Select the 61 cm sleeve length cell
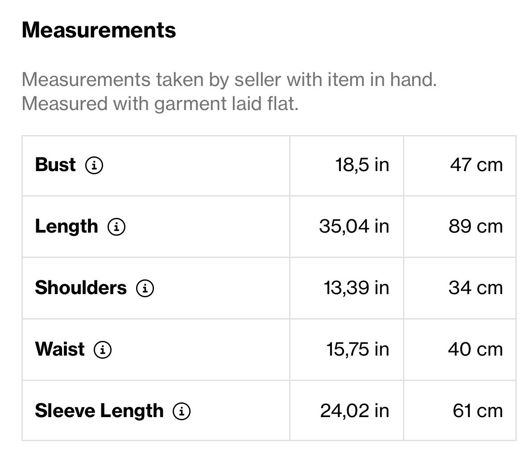The height and width of the screenshot is (463, 523). point(477,411)
